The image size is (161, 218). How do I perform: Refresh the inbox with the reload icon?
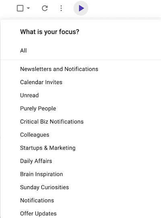pos(45,8)
